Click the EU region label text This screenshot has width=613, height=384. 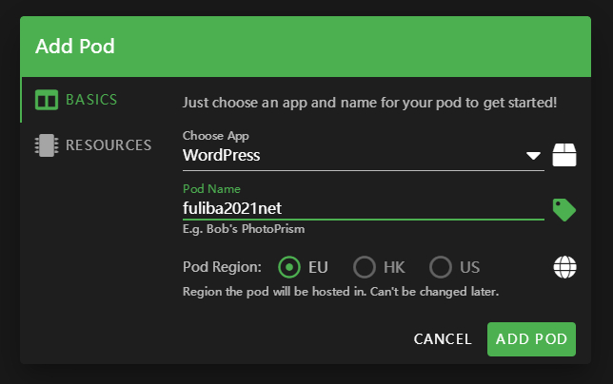pos(318,268)
